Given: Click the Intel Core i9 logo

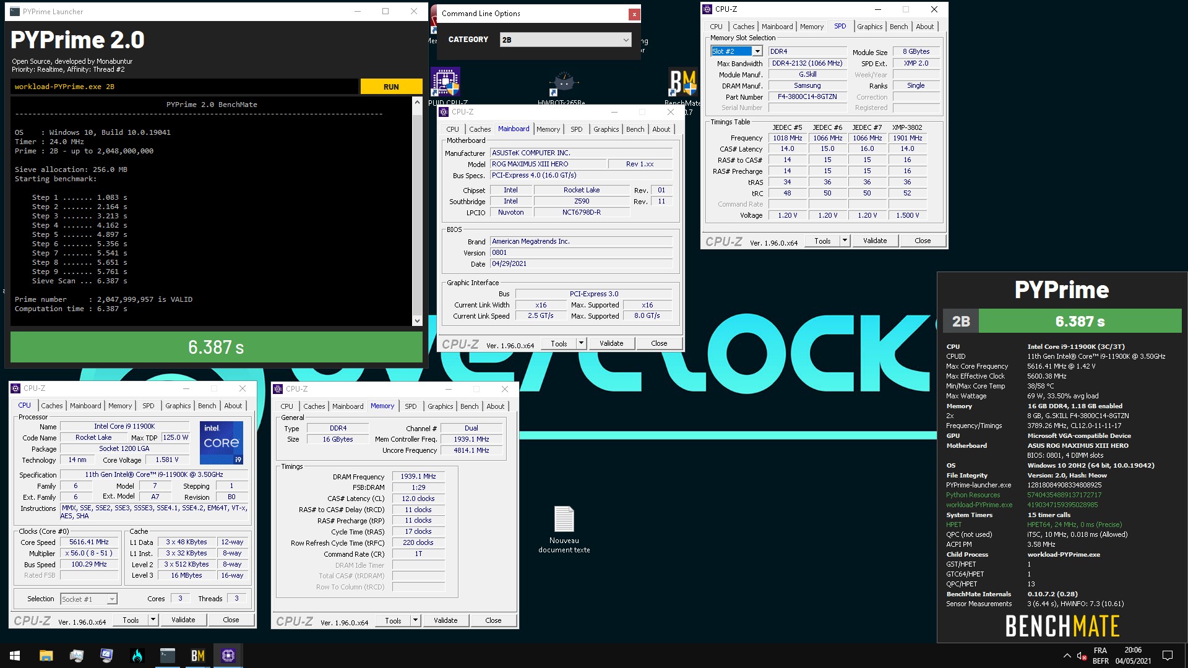Looking at the screenshot, I should [x=222, y=443].
